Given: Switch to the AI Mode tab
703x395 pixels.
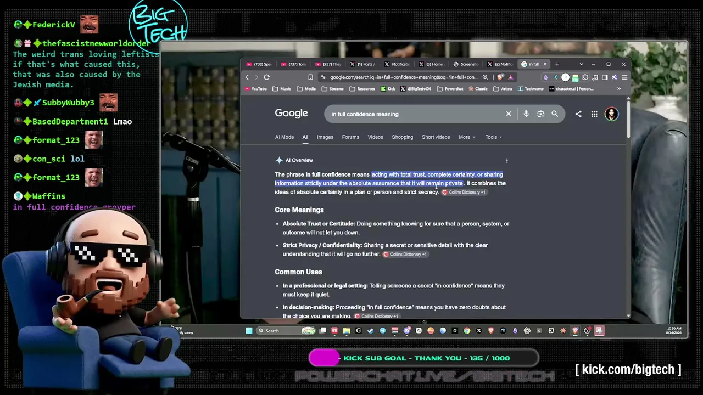Looking at the screenshot, I should point(284,137).
